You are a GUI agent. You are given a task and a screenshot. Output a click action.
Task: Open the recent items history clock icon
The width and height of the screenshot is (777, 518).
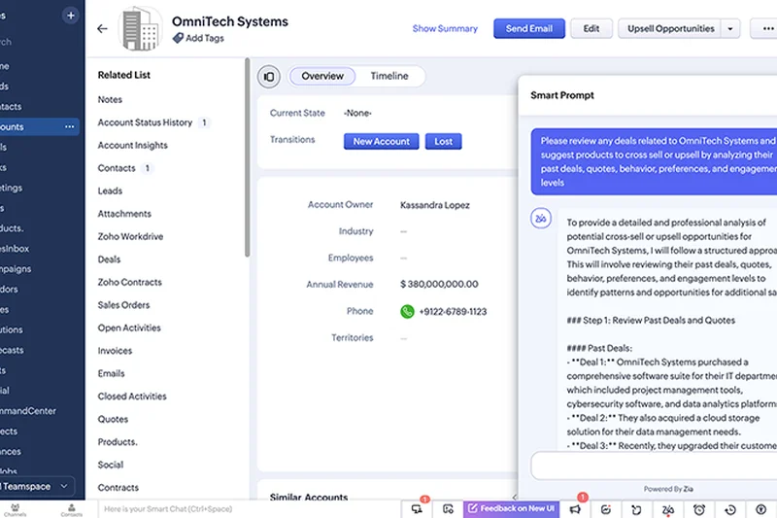coord(730,509)
